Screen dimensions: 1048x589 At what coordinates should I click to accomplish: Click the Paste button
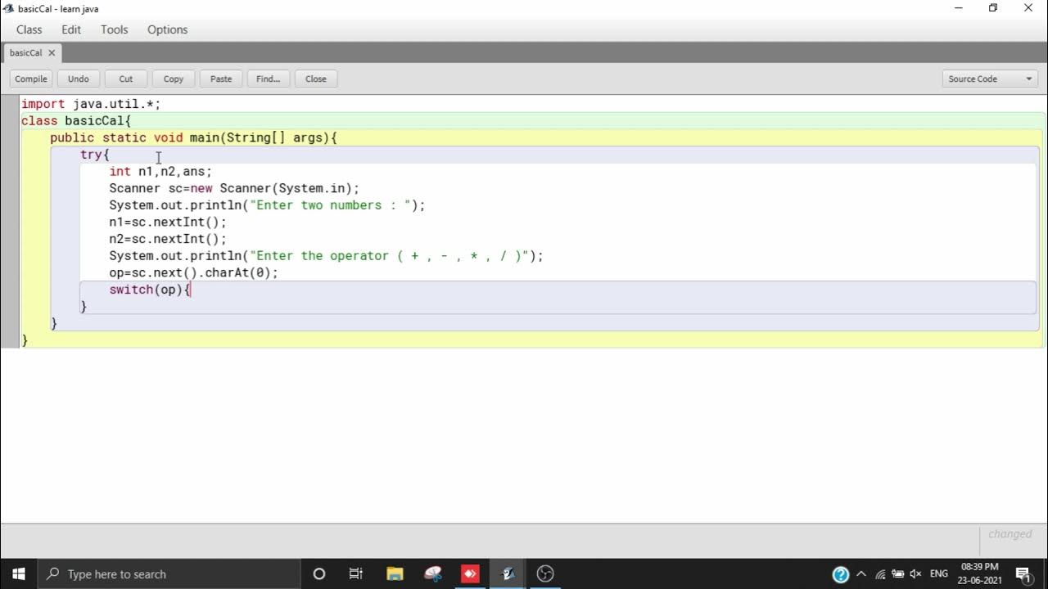point(221,79)
